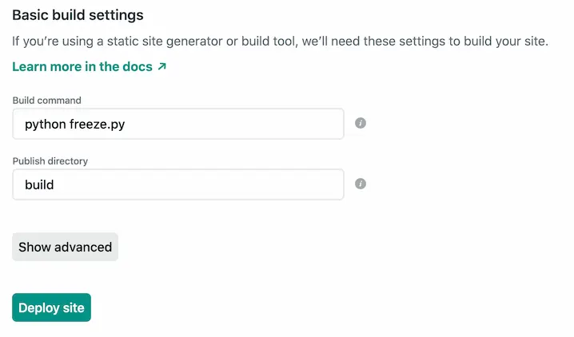574x337 pixels.
Task: Click the word 'python' in Build command
Action: pos(45,124)
